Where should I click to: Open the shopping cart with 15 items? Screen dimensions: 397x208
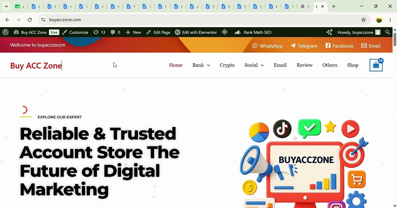[376, 65]
